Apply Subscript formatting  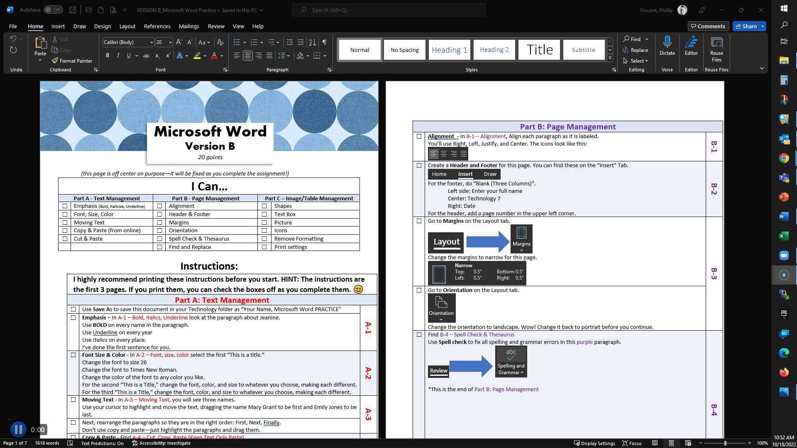click(x=157, y=55)
